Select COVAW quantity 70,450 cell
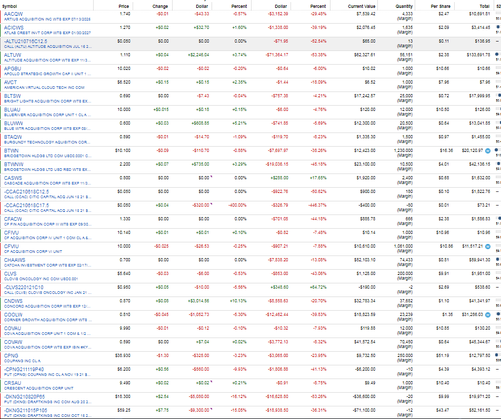This screenshot has height=419, width=501. tap(406, 342)
